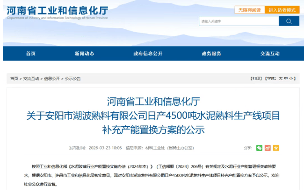Image resolution: width=304 pixels, height=192 pixels.
Task: Share article via WeChat icon
Action: (259, 148)
